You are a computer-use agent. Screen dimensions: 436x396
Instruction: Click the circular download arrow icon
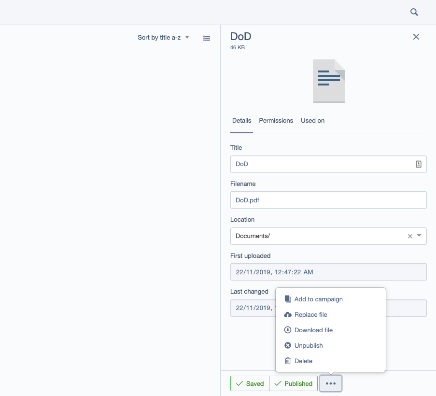[287, 330]
